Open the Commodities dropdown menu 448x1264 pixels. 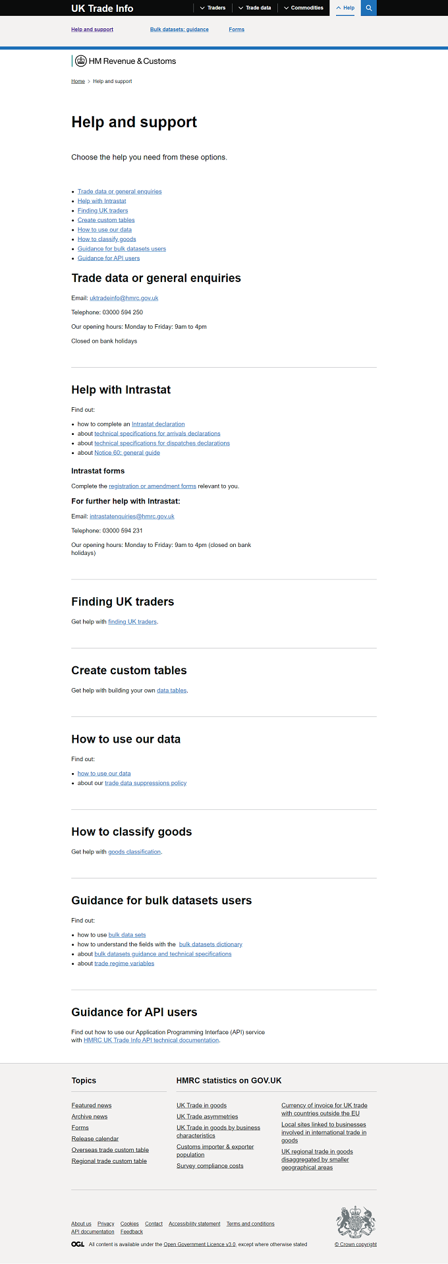point(304,8)
